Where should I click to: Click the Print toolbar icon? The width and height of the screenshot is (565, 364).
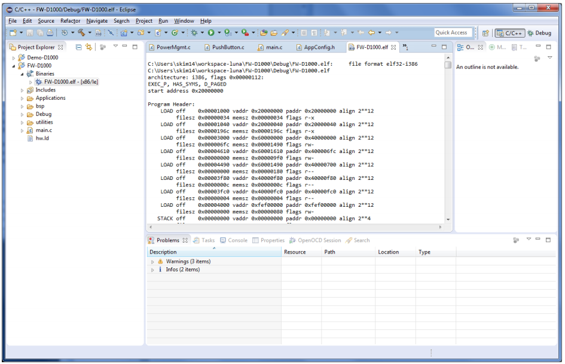pos(50,33)
